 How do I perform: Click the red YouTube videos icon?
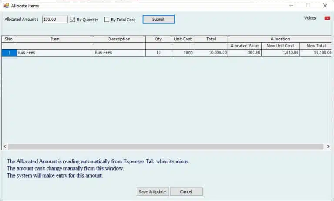tap(327, 18)
